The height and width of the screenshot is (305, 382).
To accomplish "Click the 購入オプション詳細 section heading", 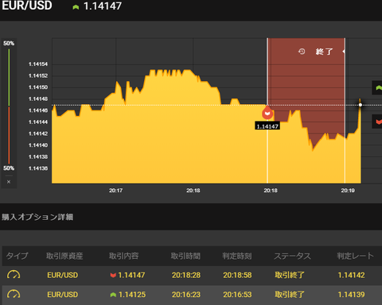I will (x=37, y=217).
